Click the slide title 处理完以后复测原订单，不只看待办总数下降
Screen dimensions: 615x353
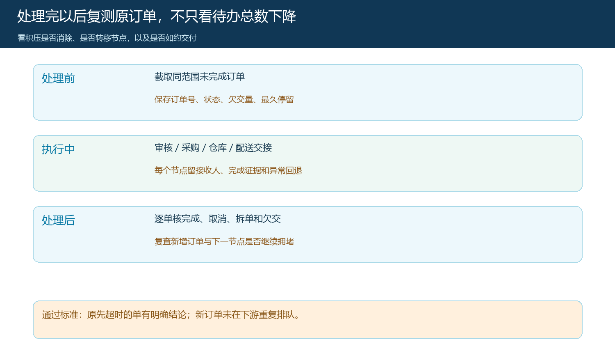[x=157, y=16]
